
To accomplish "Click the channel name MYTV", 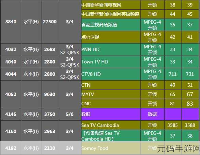I will [111, 94].
